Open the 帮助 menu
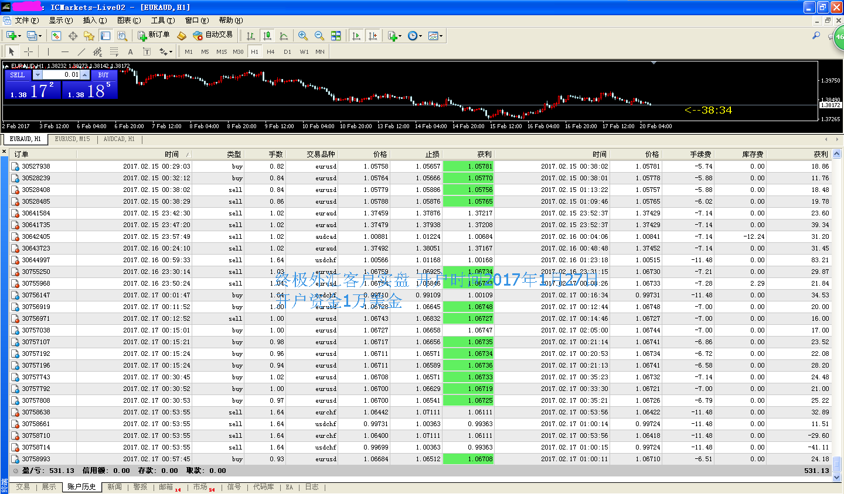The image size is (844, 494). (230, 20)
